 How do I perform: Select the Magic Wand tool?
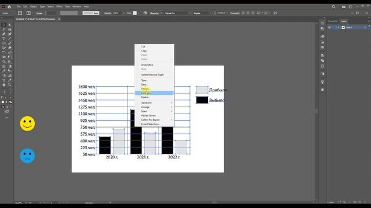pos(4,29)
